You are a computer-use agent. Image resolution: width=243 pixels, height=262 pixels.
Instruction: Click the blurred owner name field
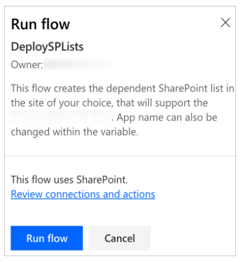pyautogui.click(x=80, y=64)
